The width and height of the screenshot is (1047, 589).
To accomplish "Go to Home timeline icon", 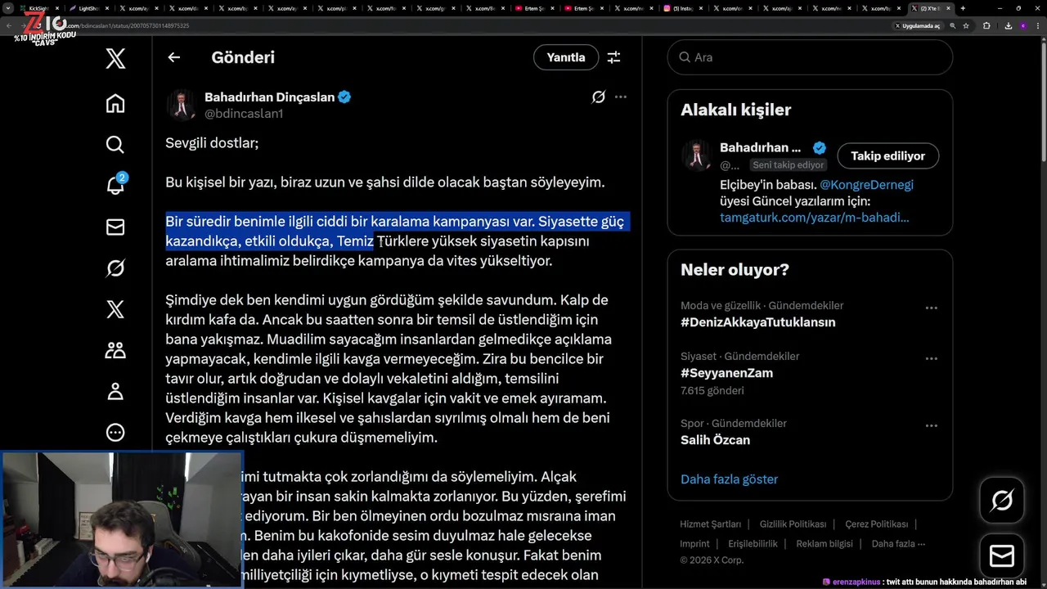I will (115, 103).
